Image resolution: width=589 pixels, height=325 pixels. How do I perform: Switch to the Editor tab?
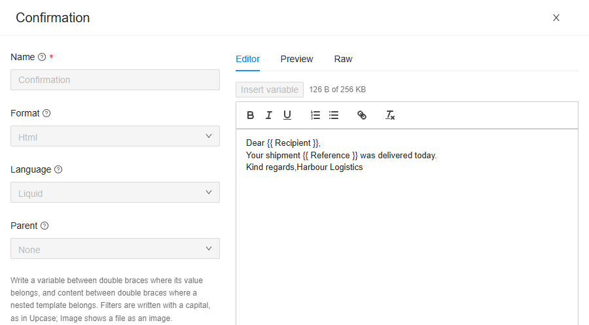[x=247, y=59]
